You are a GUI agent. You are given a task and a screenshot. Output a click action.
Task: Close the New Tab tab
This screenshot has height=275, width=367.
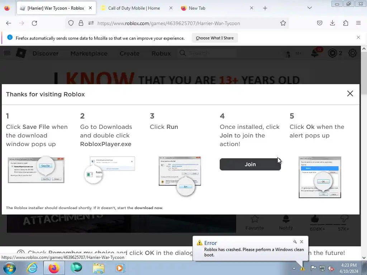coord(251,8)
